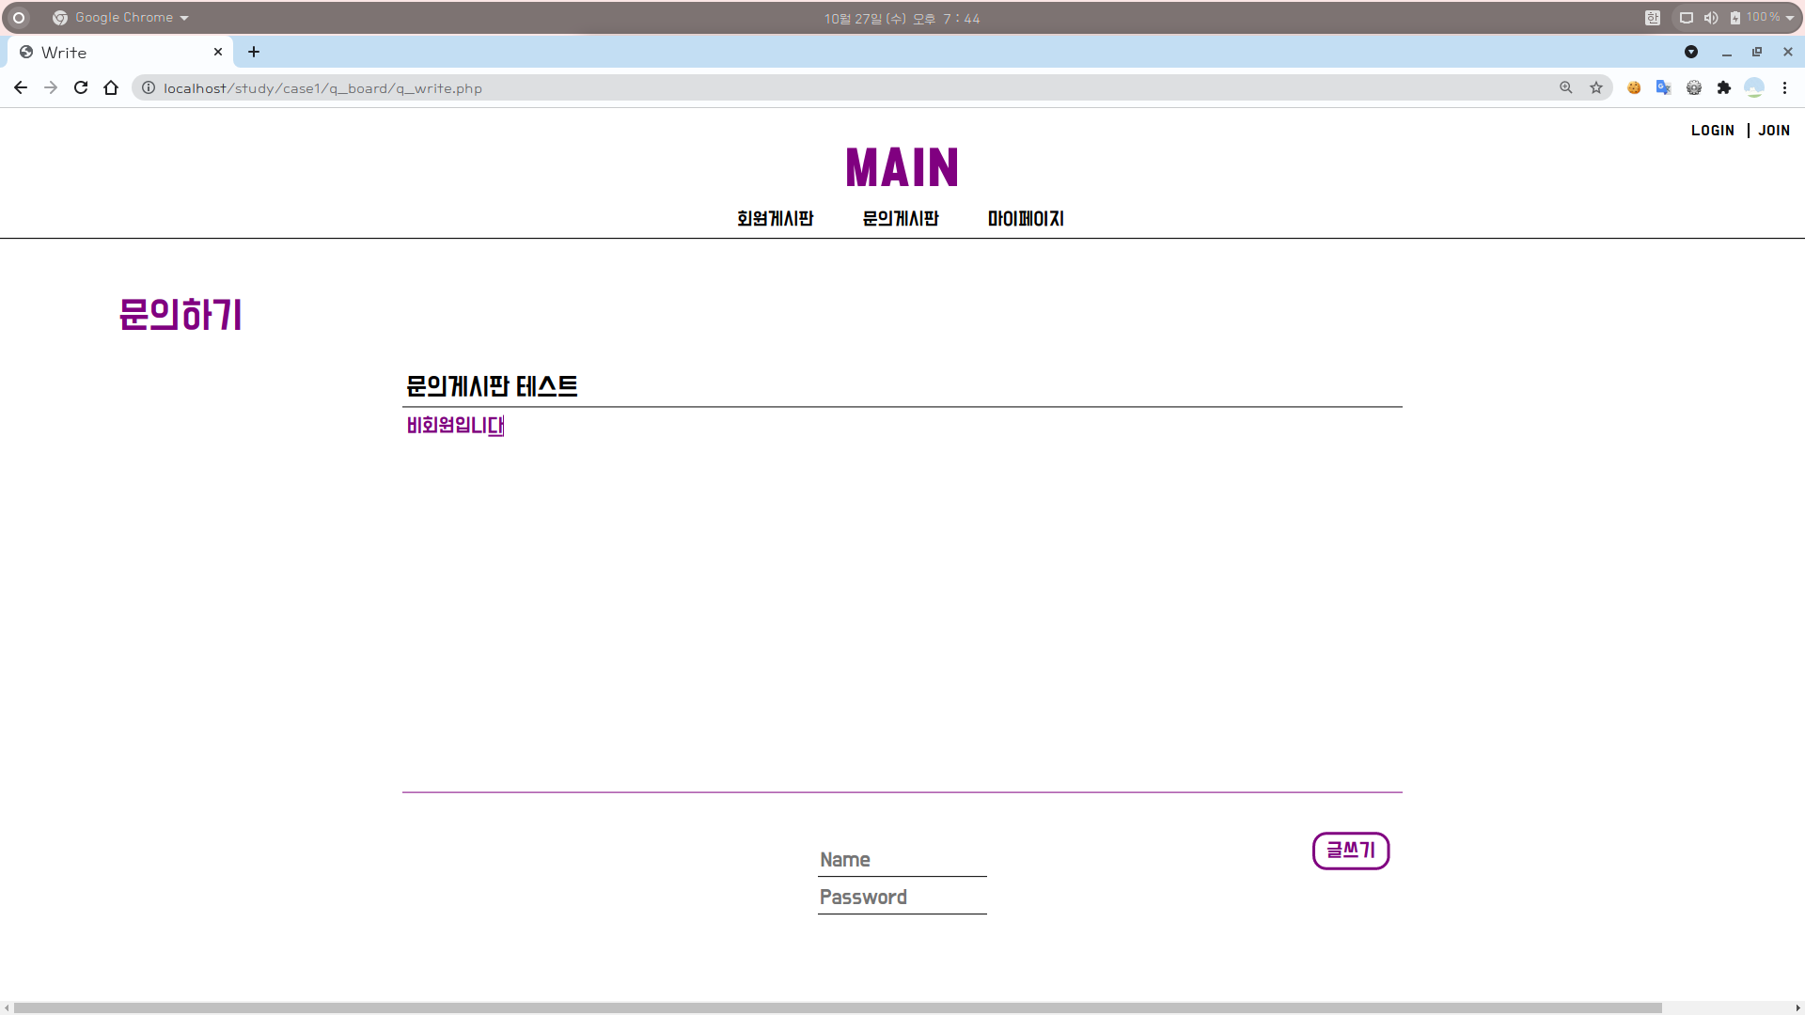
Task: Open the Chrome three-dot menu
Action: pos(1784,87)
